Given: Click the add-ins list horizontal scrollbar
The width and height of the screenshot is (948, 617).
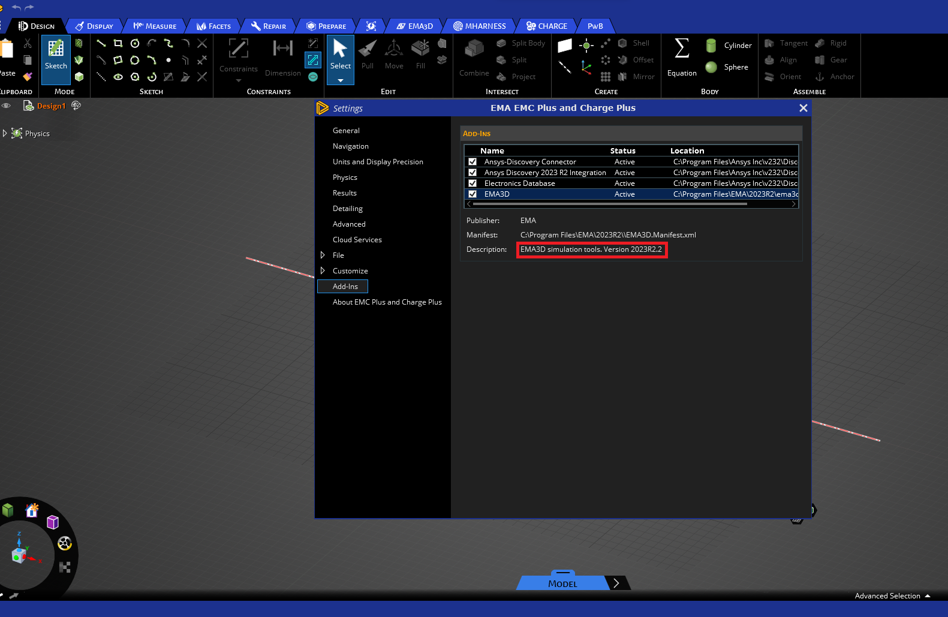Looking at the screenshot, I should tap(610, 204).
